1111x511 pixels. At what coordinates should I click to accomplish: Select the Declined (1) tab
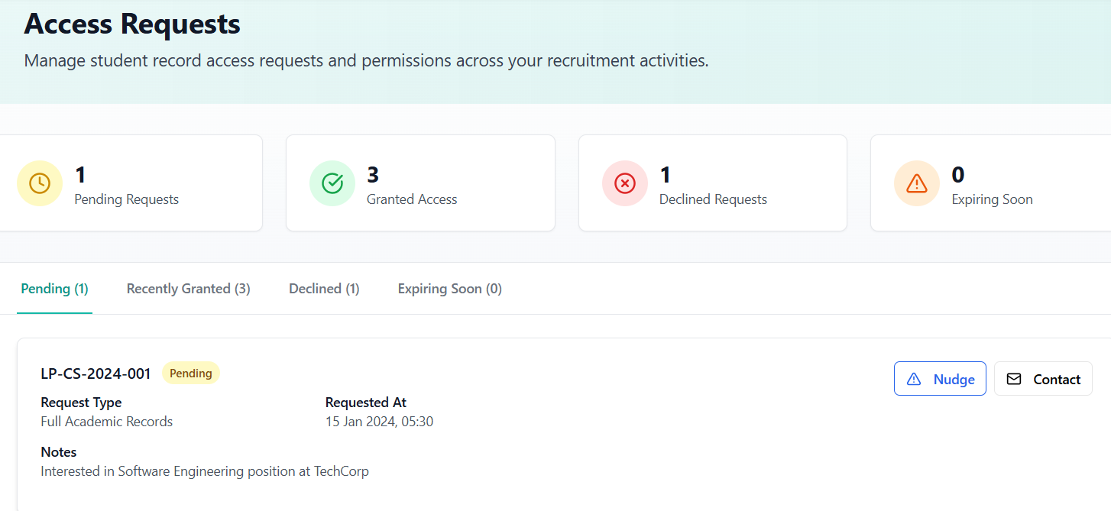324,289
